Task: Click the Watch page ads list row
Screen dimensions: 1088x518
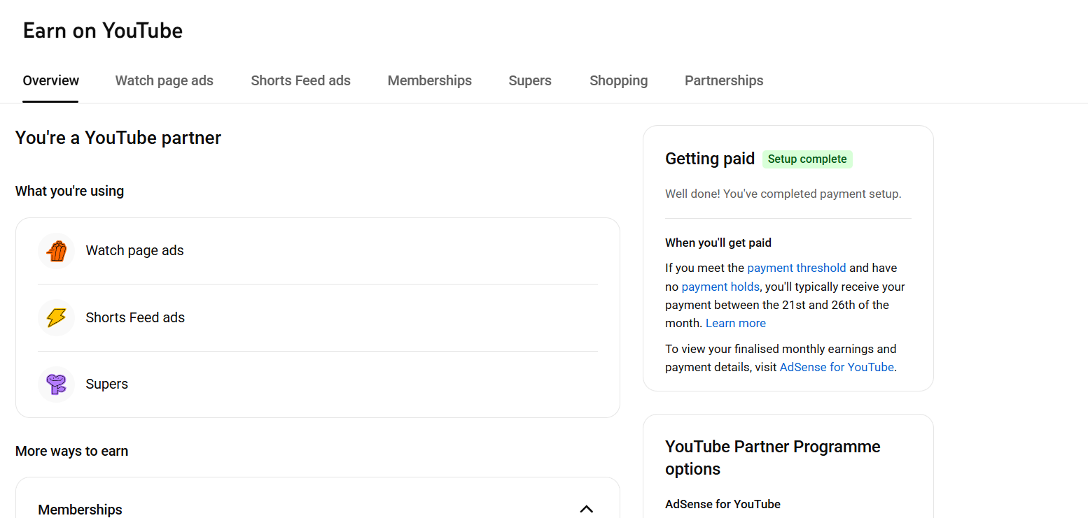Action: pos(318,251)
